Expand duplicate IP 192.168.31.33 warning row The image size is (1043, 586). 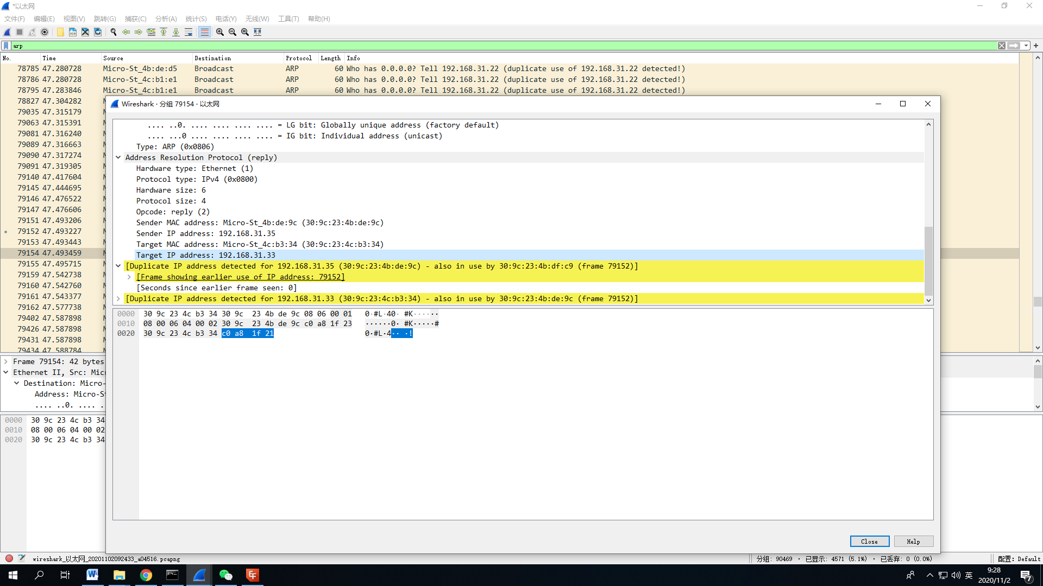(118, 298)
